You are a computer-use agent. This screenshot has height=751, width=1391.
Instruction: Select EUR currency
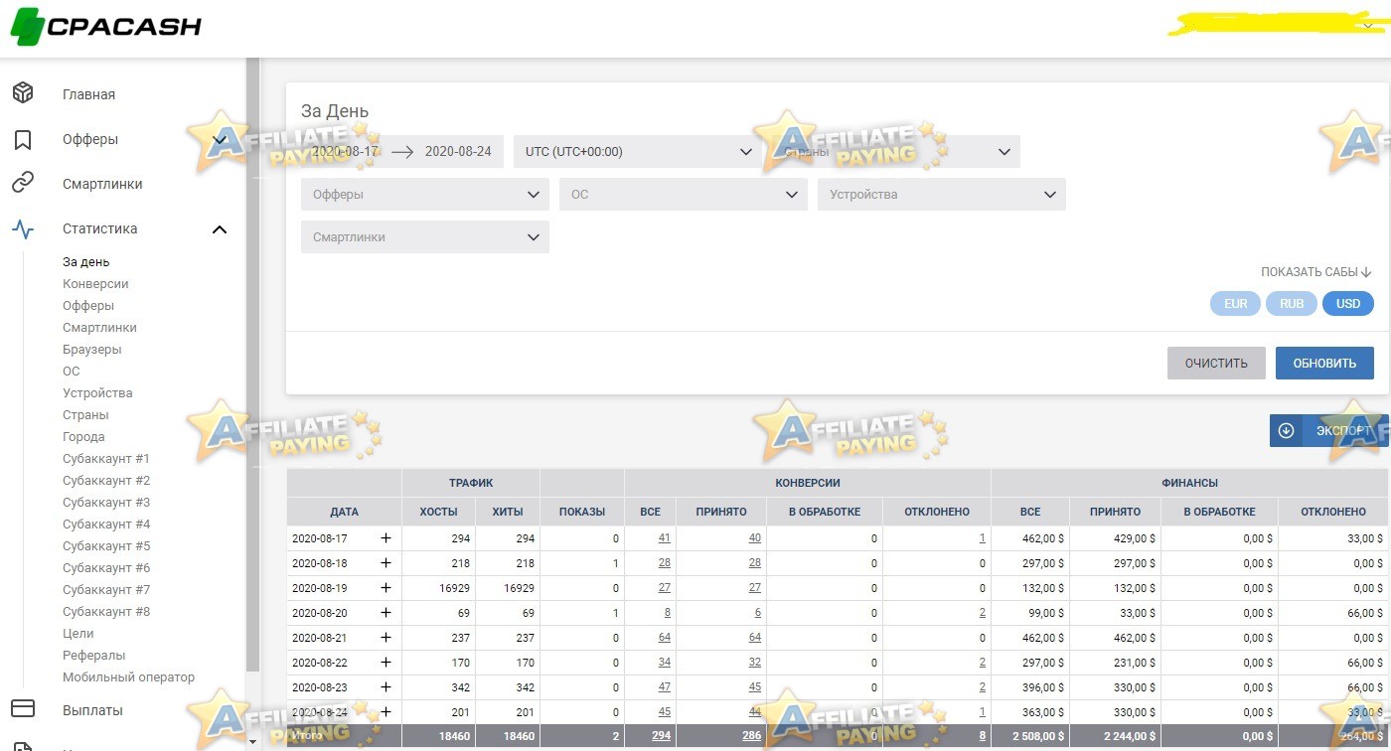click(x=1235, y=303)
